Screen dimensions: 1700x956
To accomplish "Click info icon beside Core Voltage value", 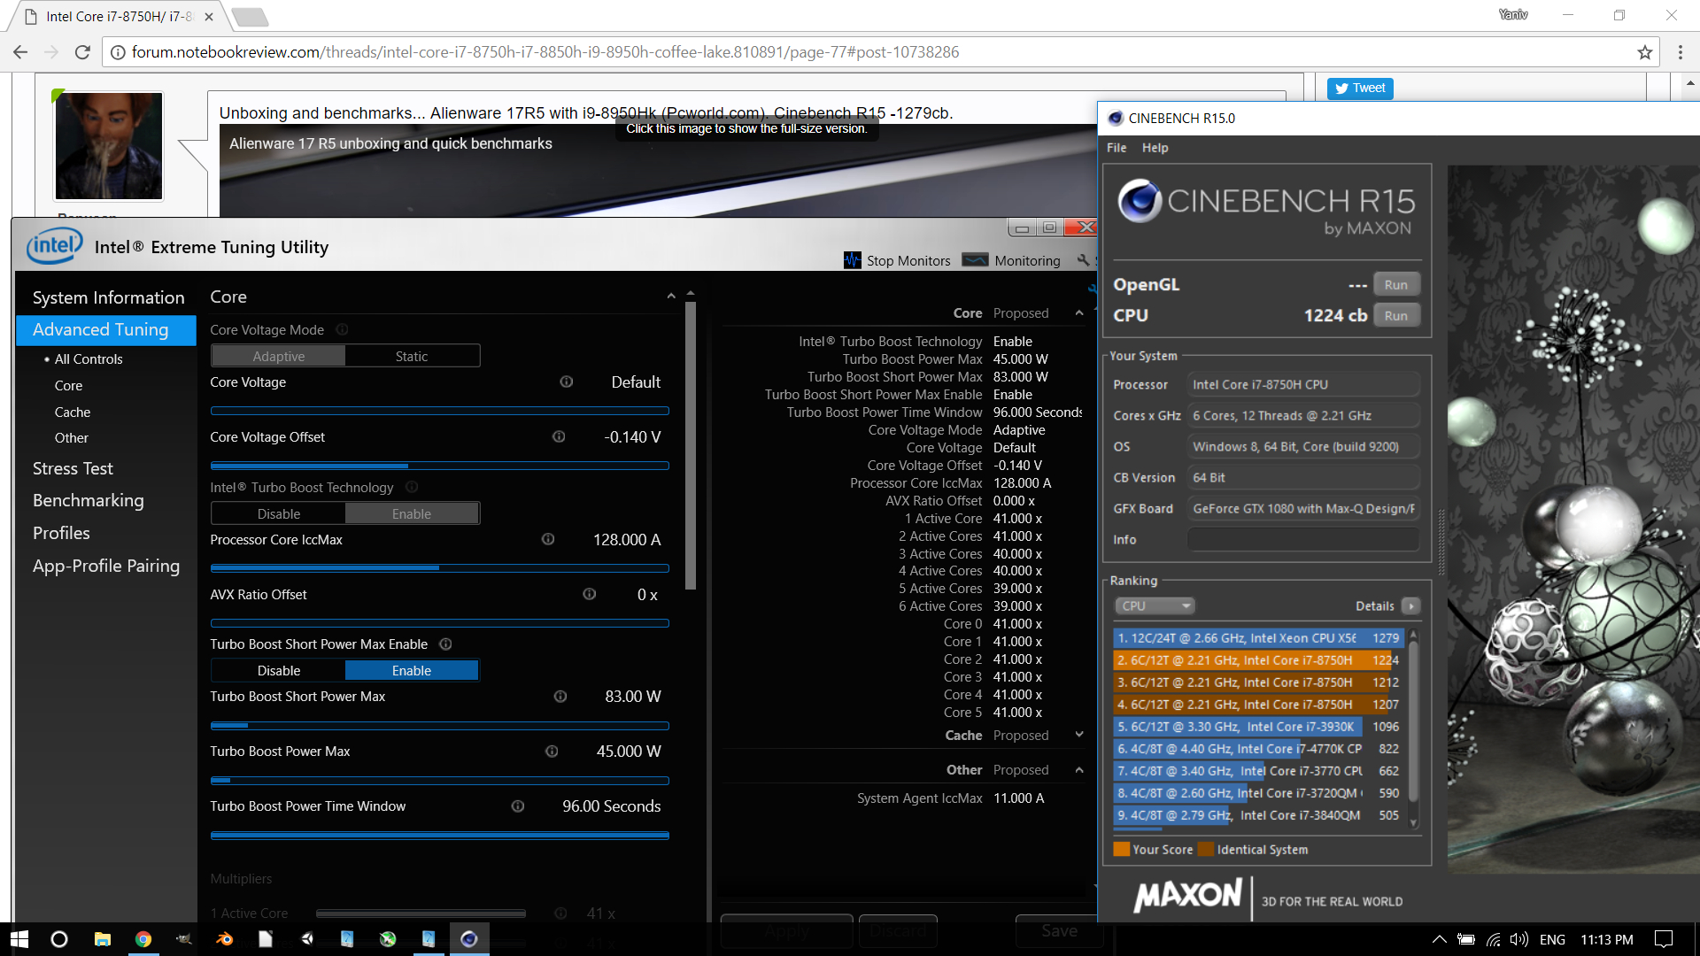I will [567, 382].
